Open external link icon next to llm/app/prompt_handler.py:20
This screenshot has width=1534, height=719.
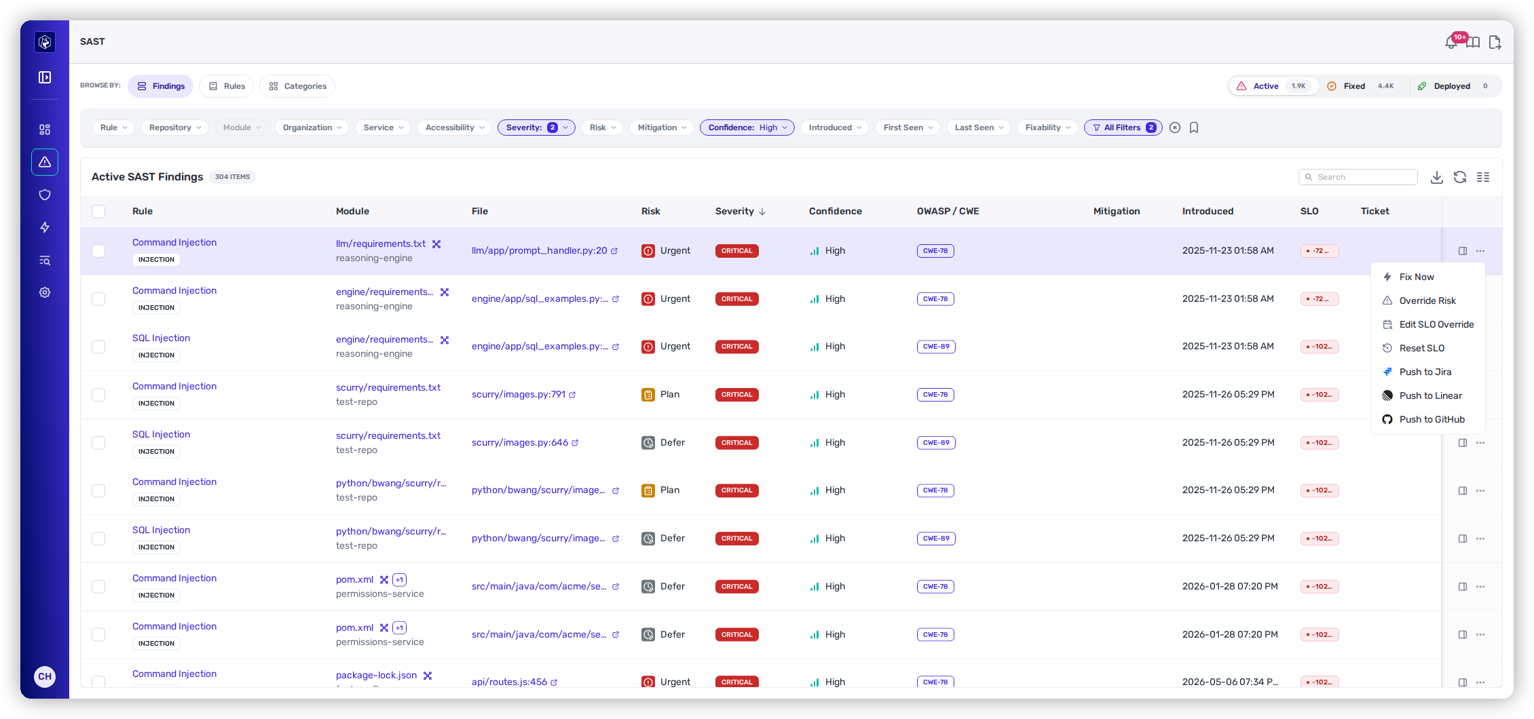(x=614, y=251)
